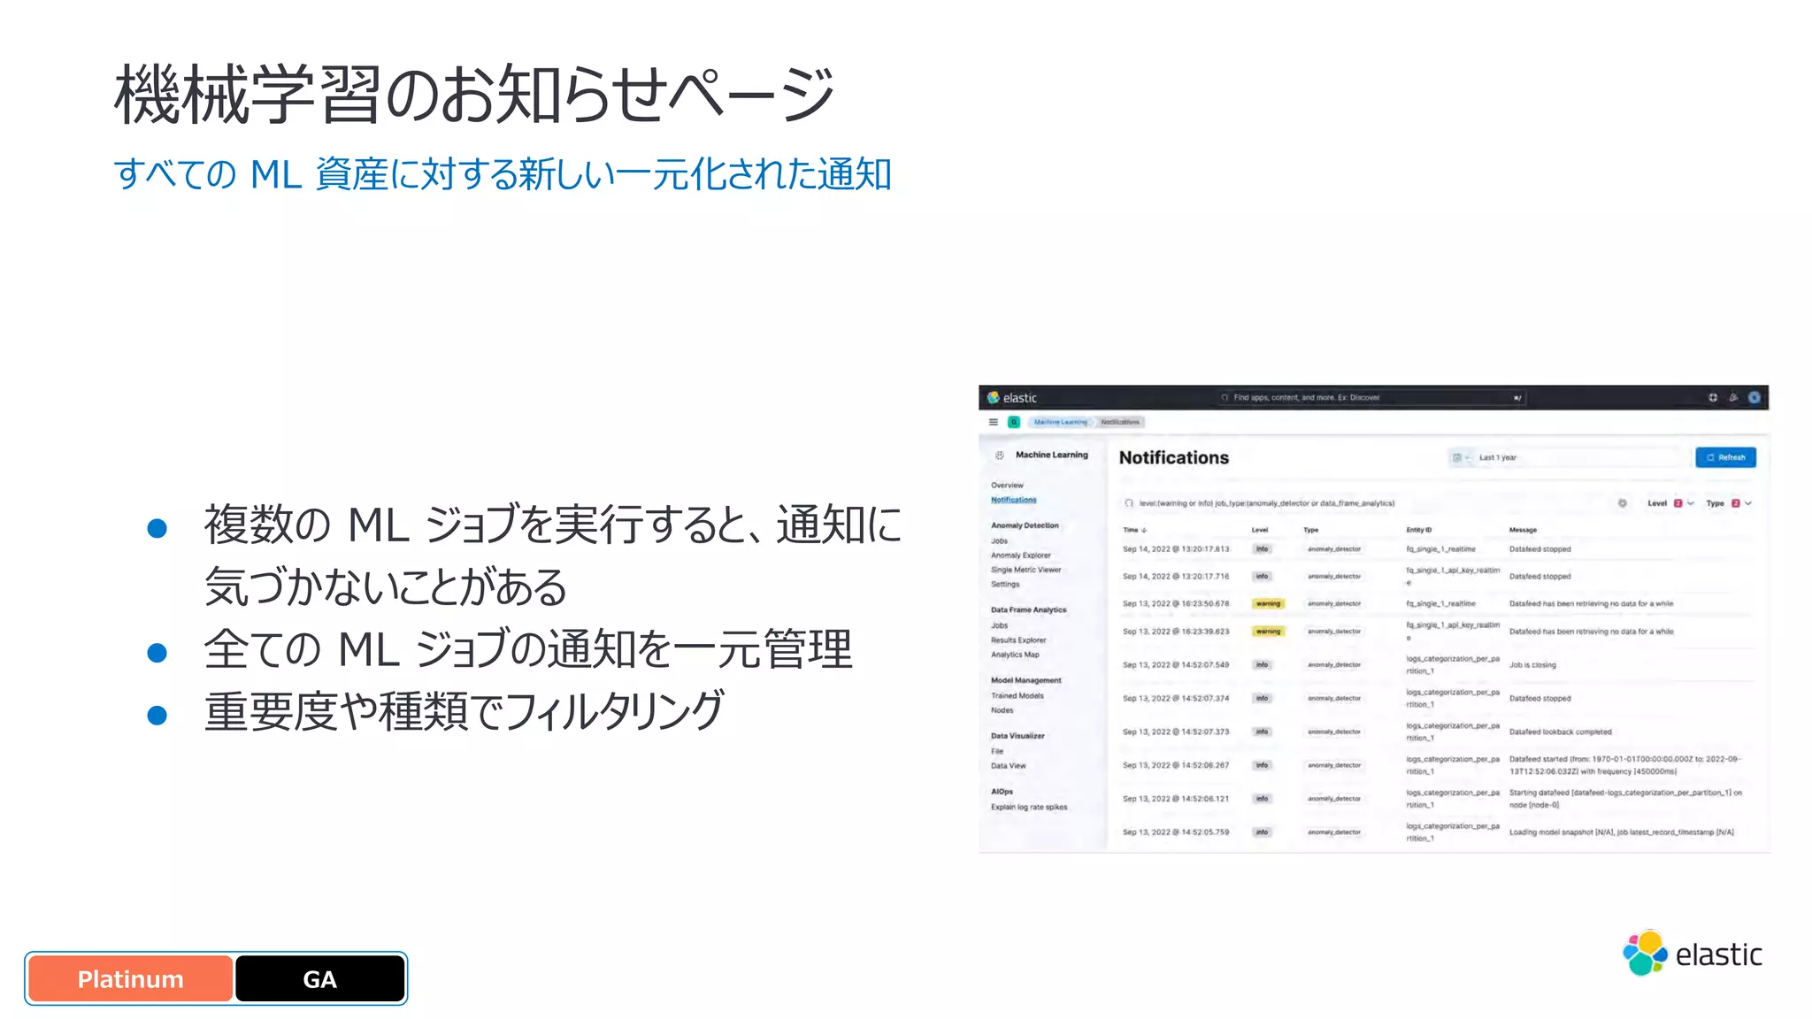Viewport: 1812px width, 1019px height.
Task: Open Trained Models in the sidebar
Action: coord(1017,696)
